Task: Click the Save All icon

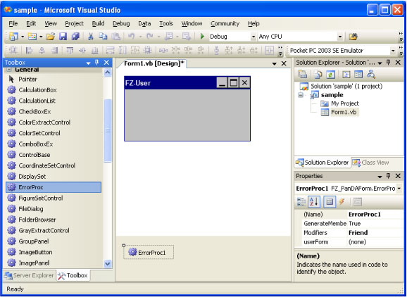Action: pyautogui.click(x=75, y=37)
